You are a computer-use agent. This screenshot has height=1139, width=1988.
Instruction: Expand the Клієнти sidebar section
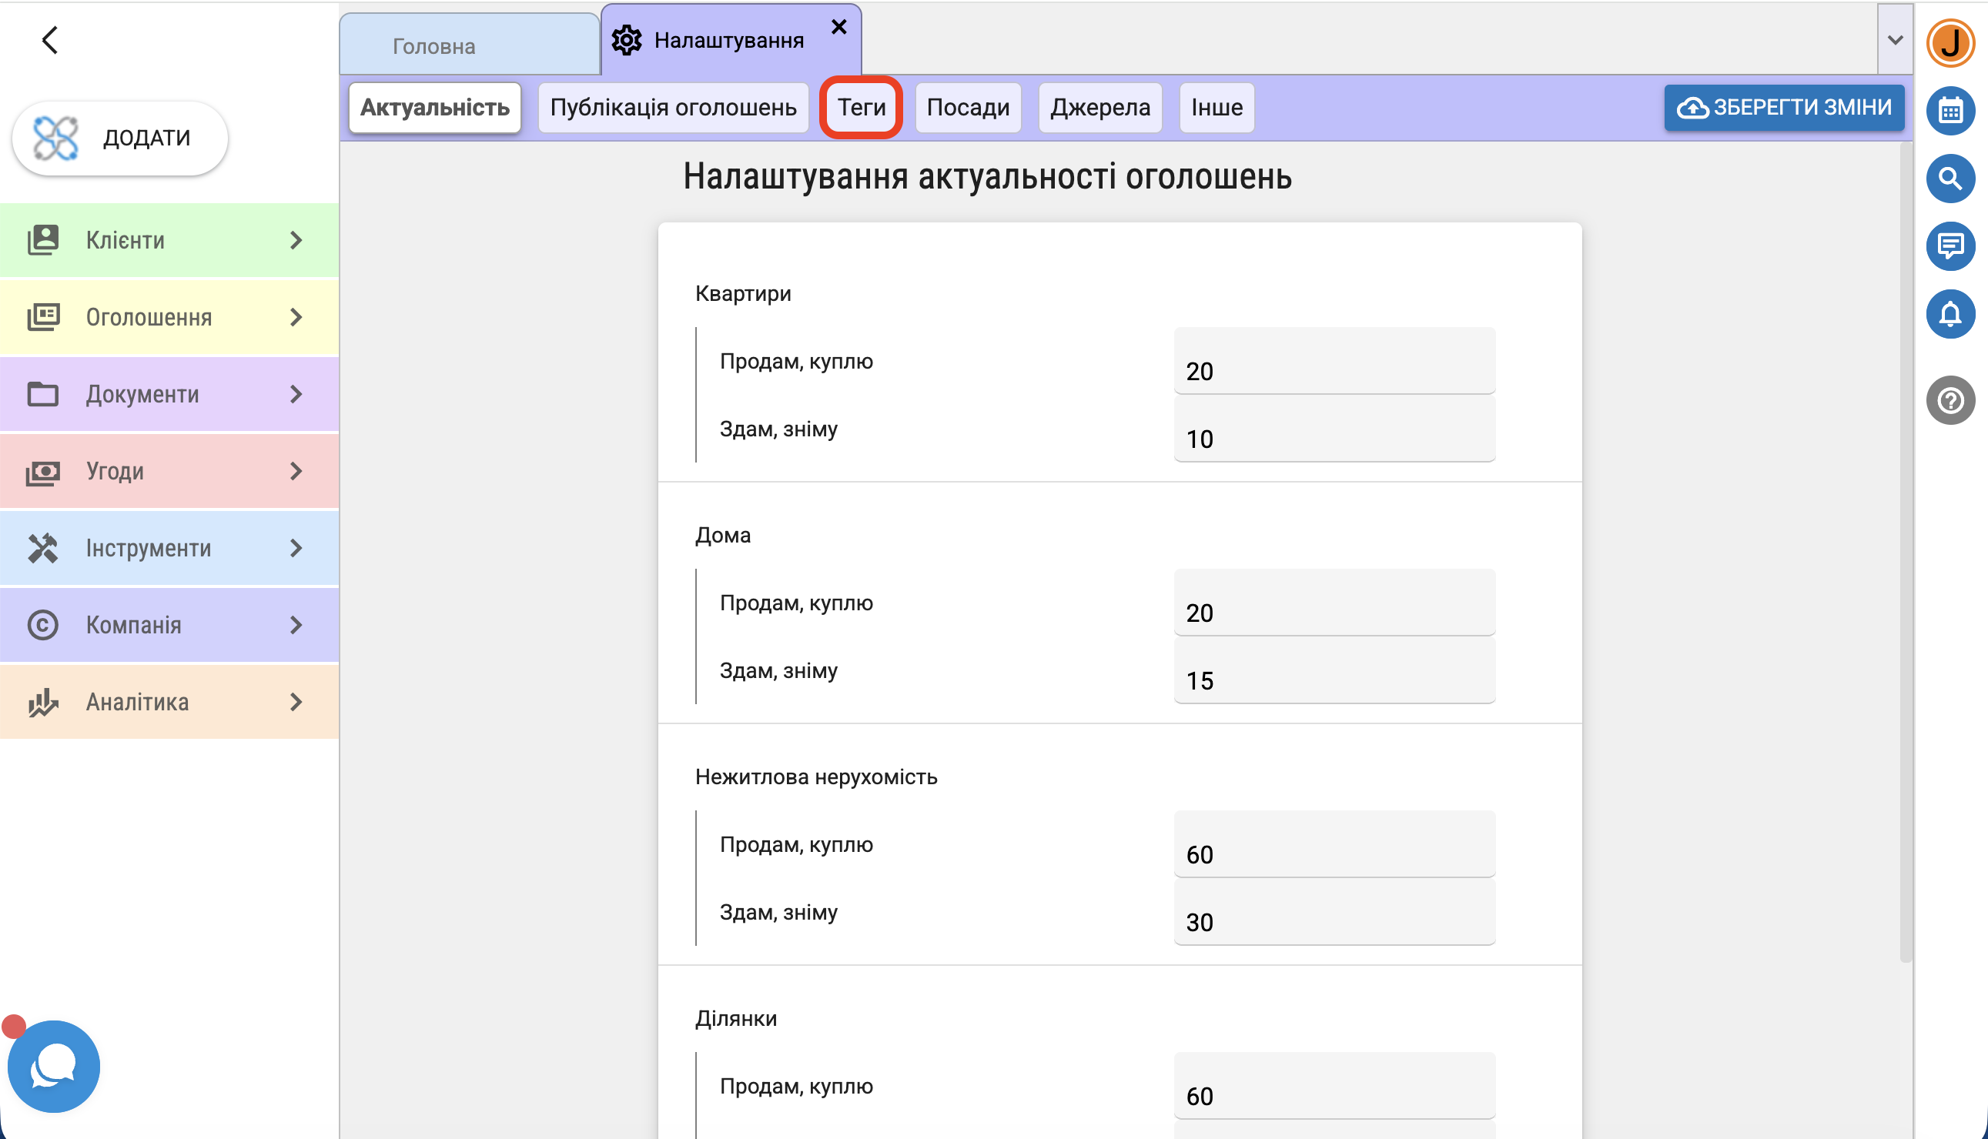(x=169, y=240)
